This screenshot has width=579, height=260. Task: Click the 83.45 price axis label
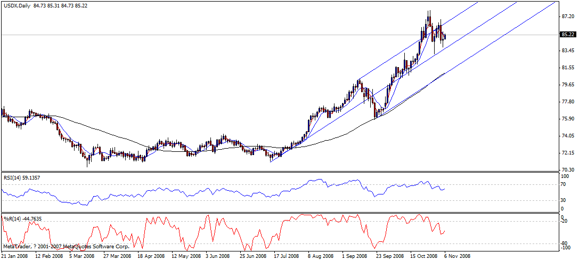568,51
